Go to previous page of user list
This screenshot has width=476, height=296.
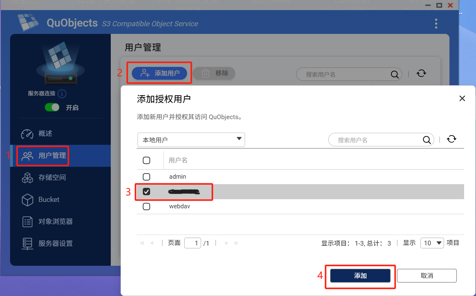point(152,243)
